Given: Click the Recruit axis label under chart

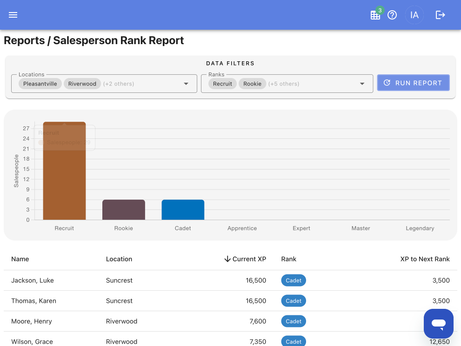Looking at the screenshot, I should [x=64, y=228].
